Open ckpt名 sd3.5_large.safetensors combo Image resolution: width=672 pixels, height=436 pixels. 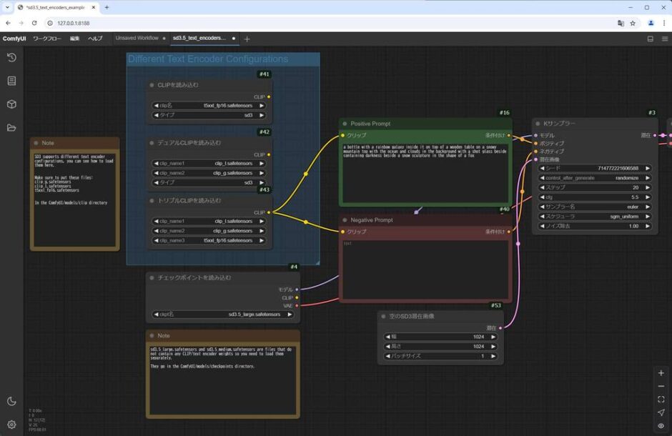point(223,314)
